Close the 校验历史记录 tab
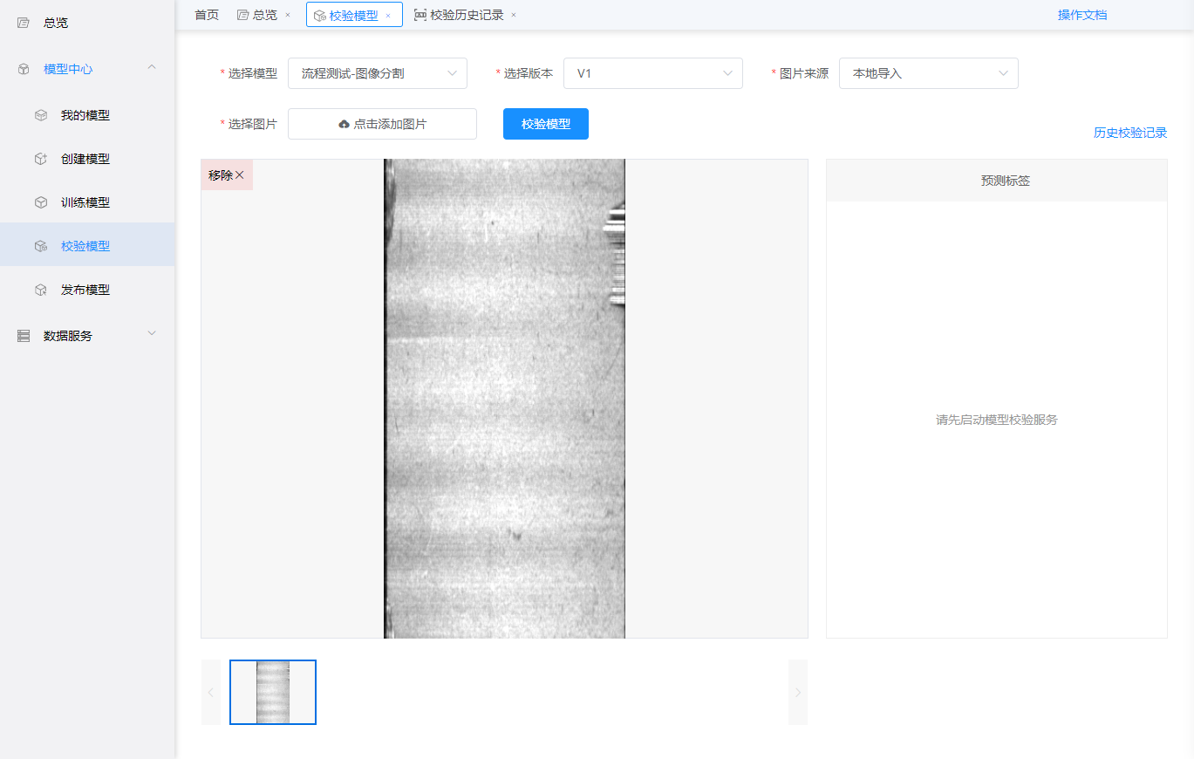This screenshot has height=759, width=1194. [x=514, y=15]
